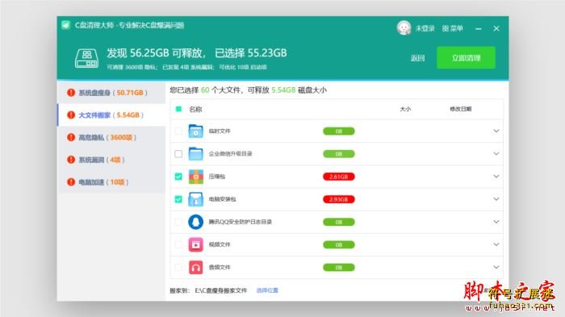Click the 2.93GB red size badge

(x=339, y=199)
